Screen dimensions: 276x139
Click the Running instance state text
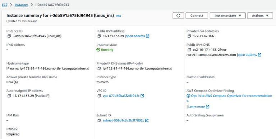(x=107, y=50)
